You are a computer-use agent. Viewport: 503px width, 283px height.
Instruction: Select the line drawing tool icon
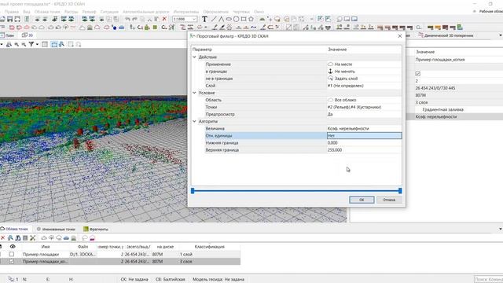214,19
